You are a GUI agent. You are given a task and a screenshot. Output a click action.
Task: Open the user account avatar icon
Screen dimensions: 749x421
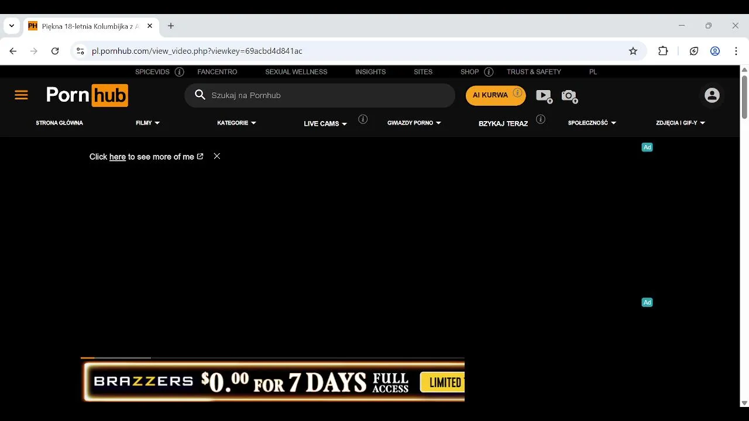[712, 95]
